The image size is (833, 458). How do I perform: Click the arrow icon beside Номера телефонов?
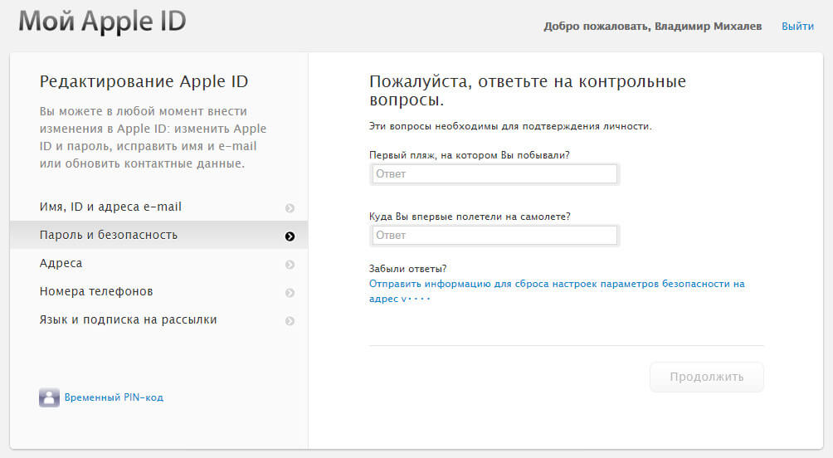click(x=290, y=293)
